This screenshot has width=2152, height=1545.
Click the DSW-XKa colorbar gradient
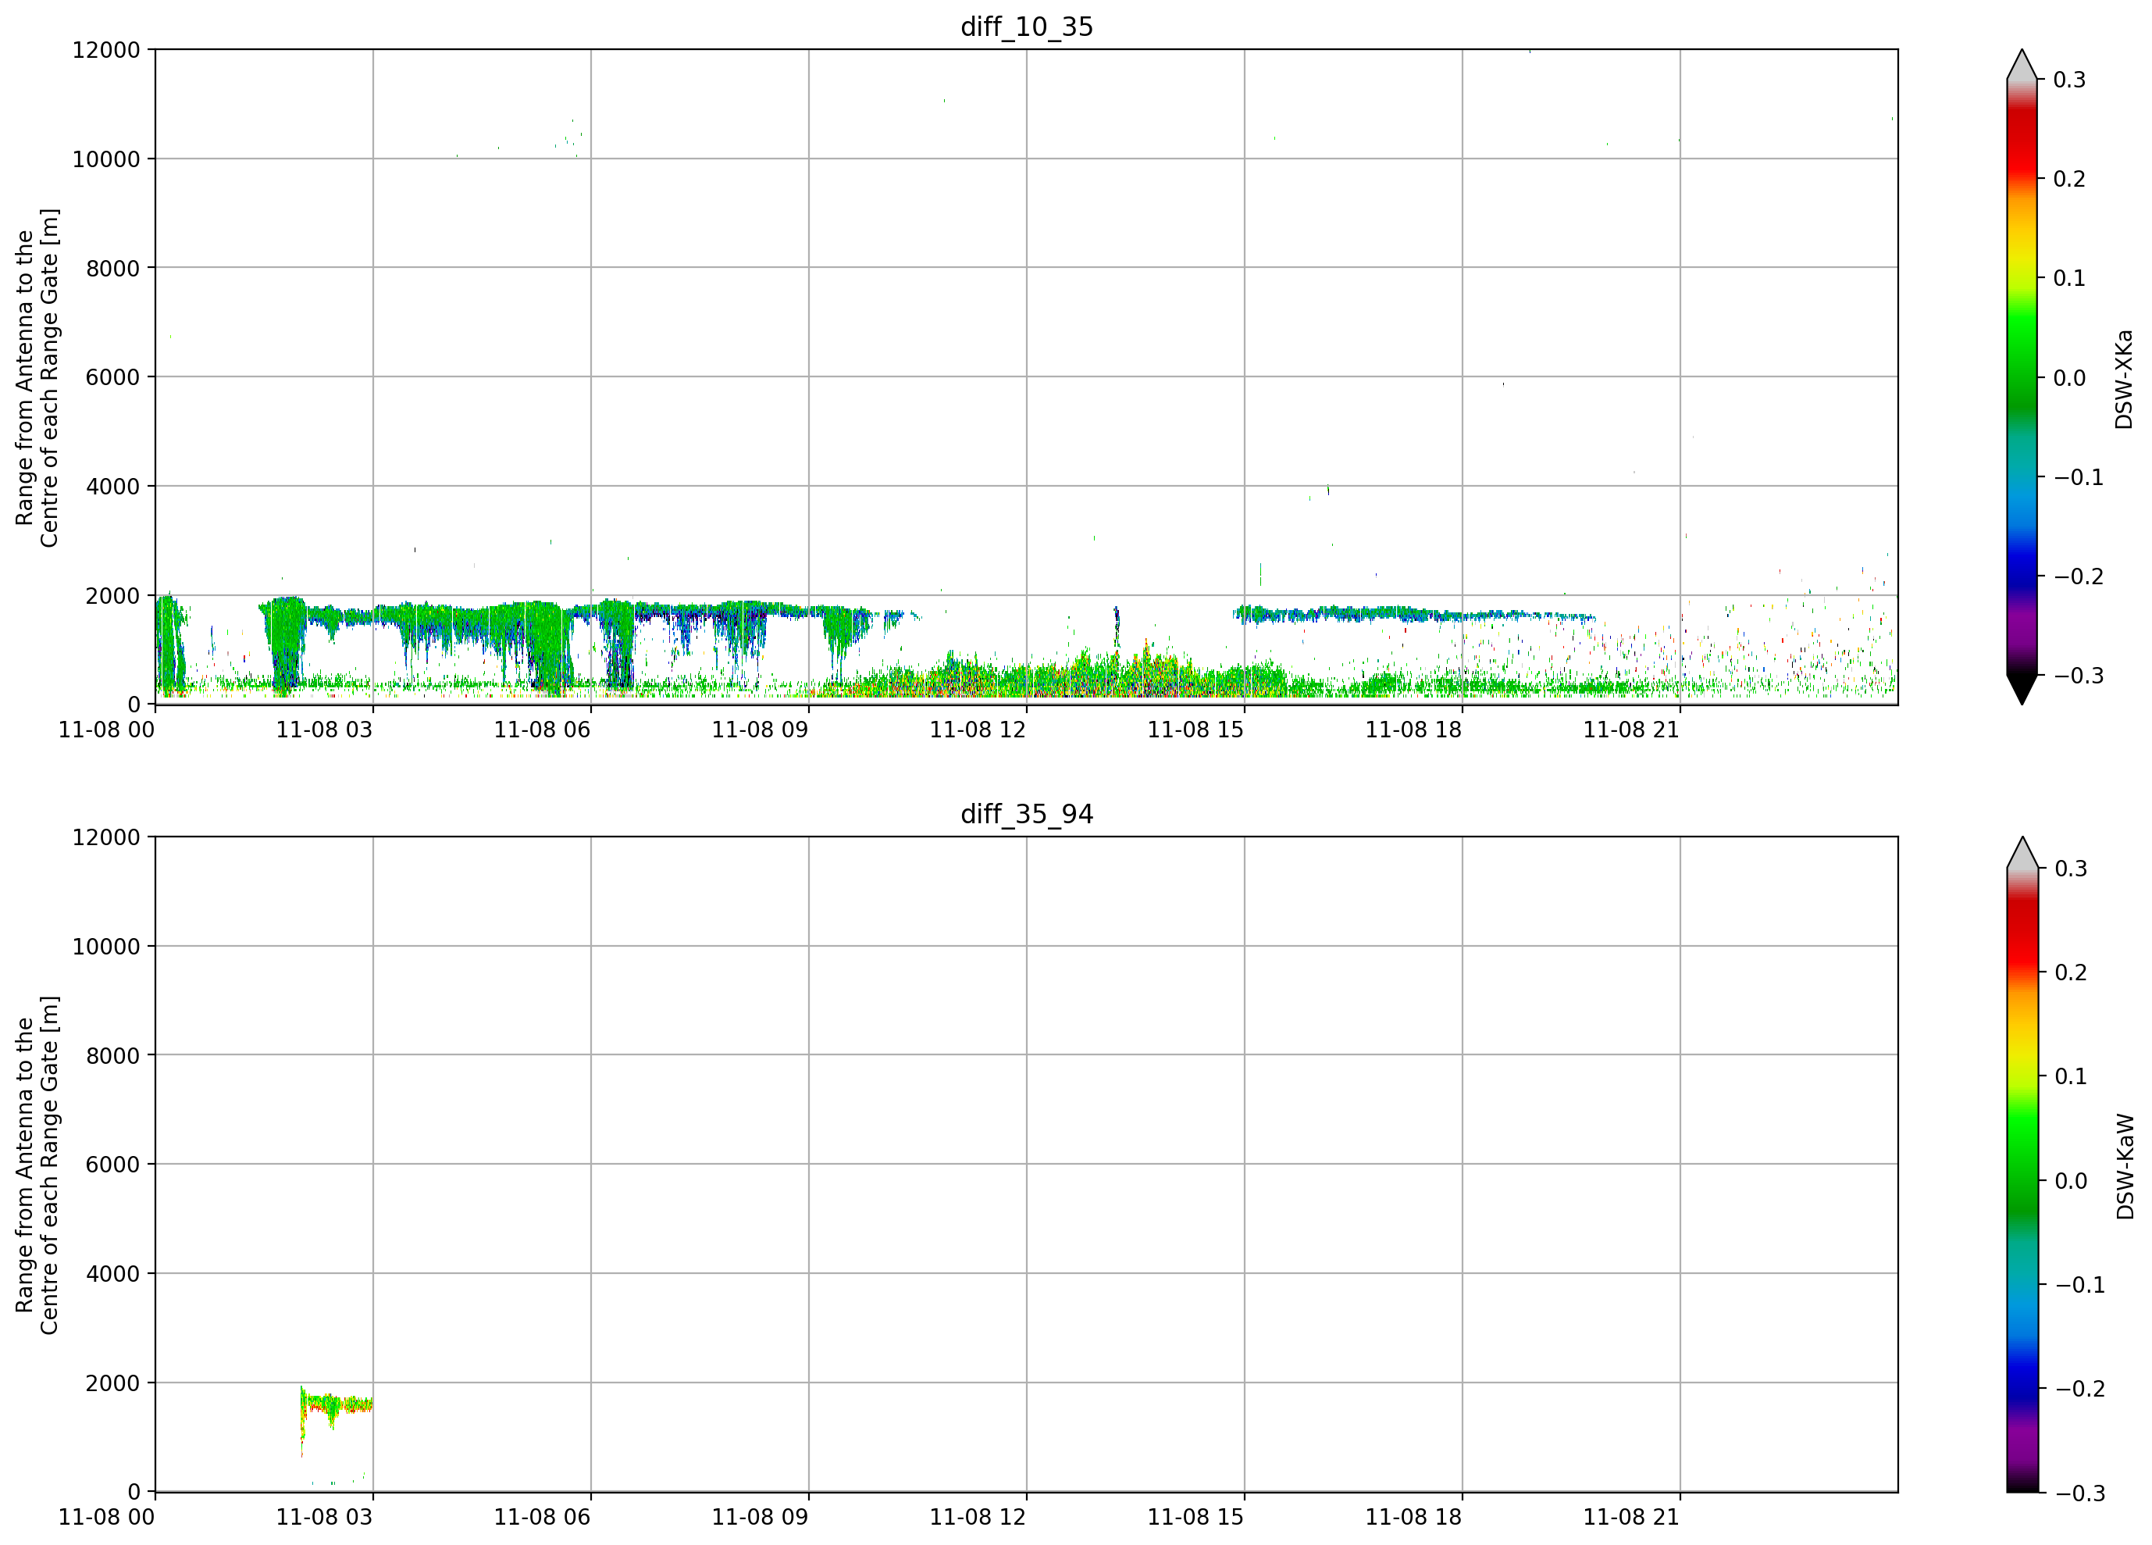pos(2022,378)
